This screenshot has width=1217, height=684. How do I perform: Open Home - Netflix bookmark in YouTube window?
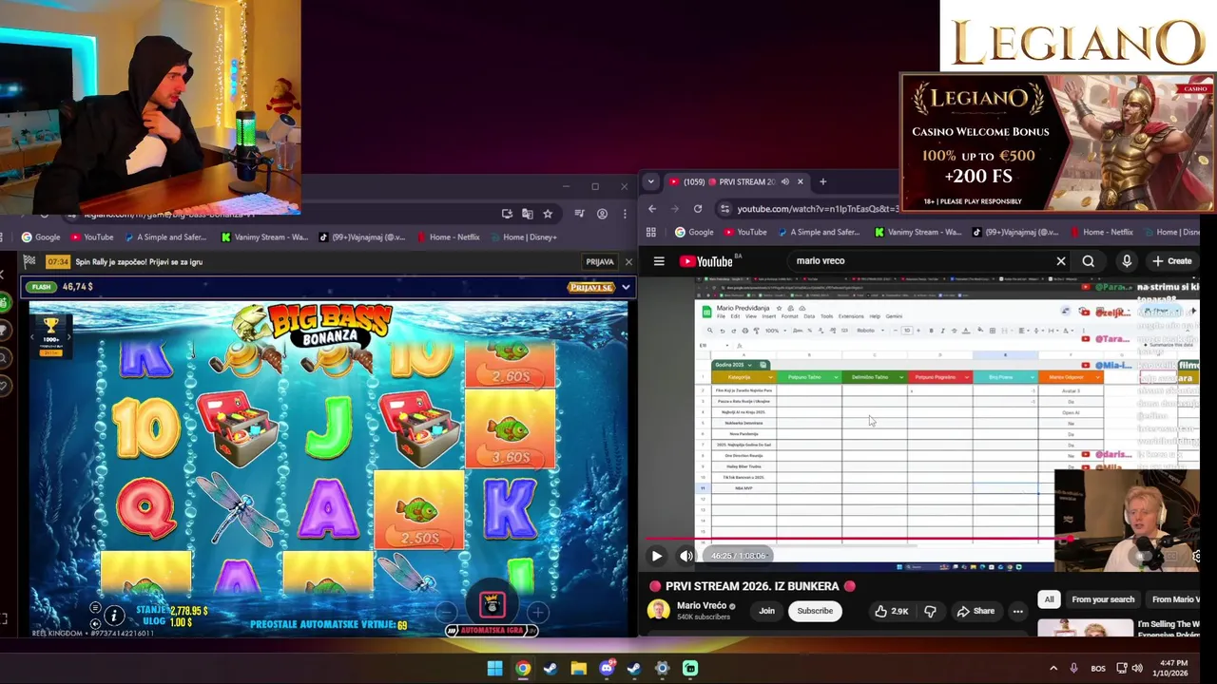click(1101, 232)
